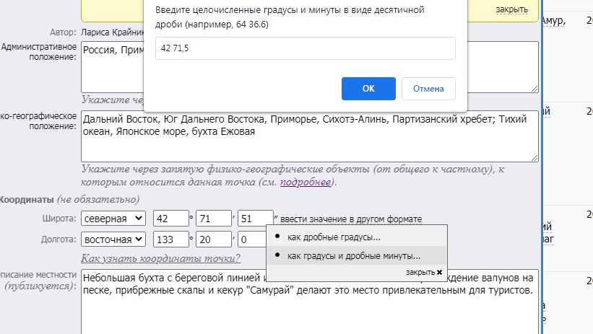Image resolution: width=593 pixels, height=334 pixels.
Task: Close the format popup with закрыть ×
Action: pos(424,273)
